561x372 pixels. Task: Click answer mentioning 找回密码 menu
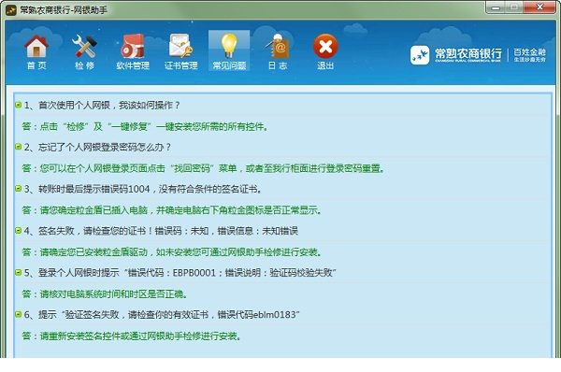203,168
